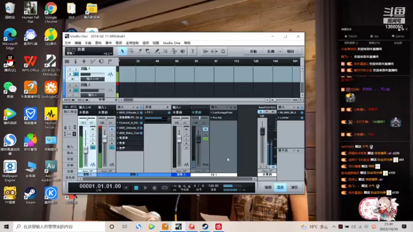The width and height of the screenshot is (413, 232).
Task: Expand the Pro EQ insert arrow
Action: 211,118
